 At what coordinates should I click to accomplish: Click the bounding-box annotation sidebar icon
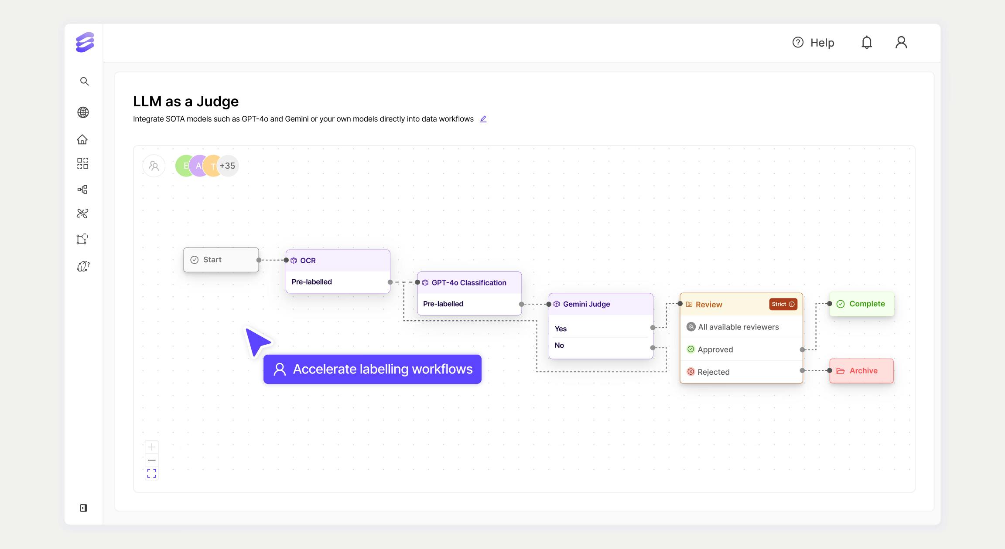(x=82, y=239)
